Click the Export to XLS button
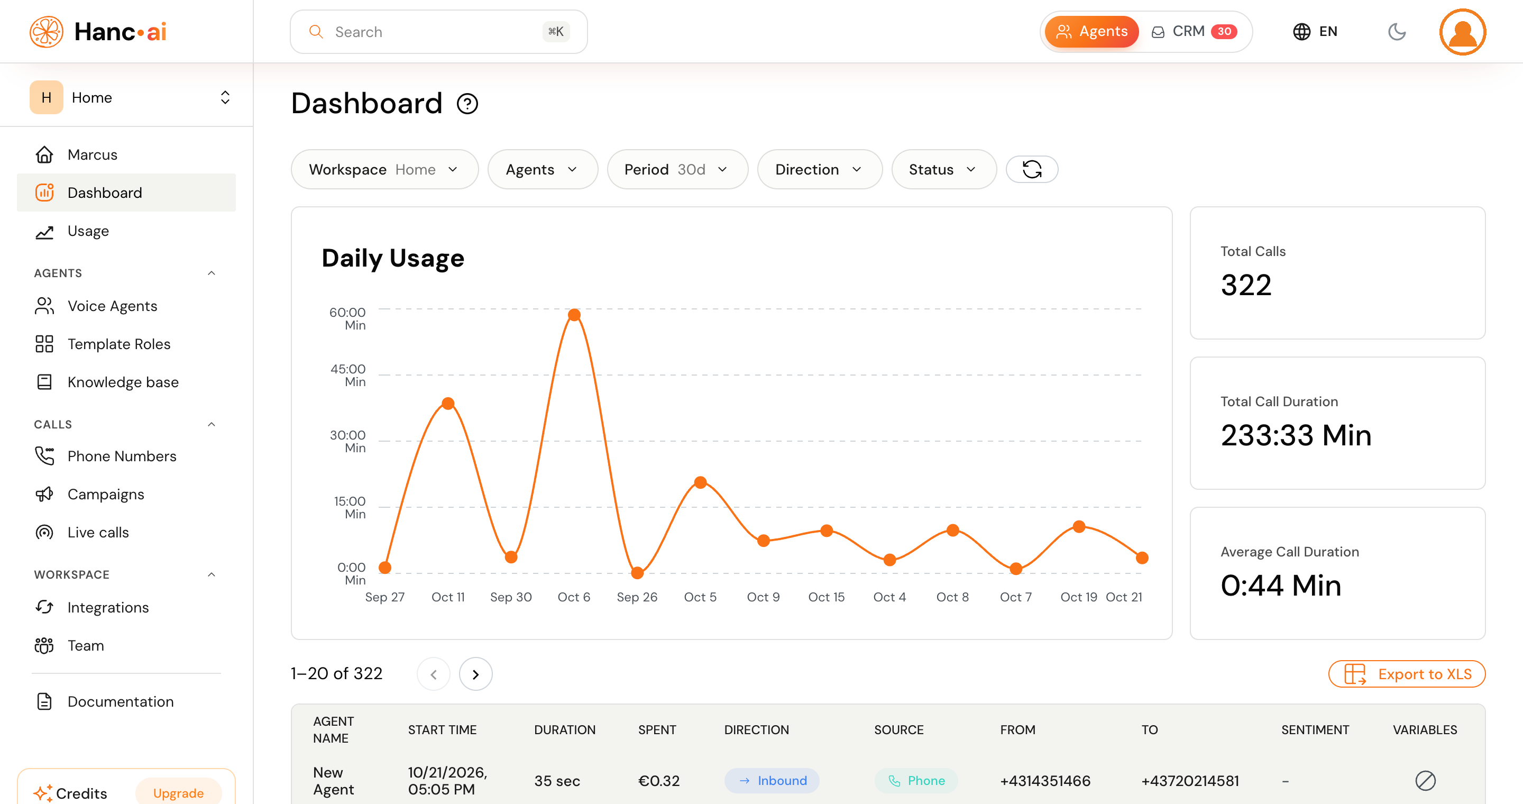The width and height of the screenshot is (1523, 804). [1407, 674]
